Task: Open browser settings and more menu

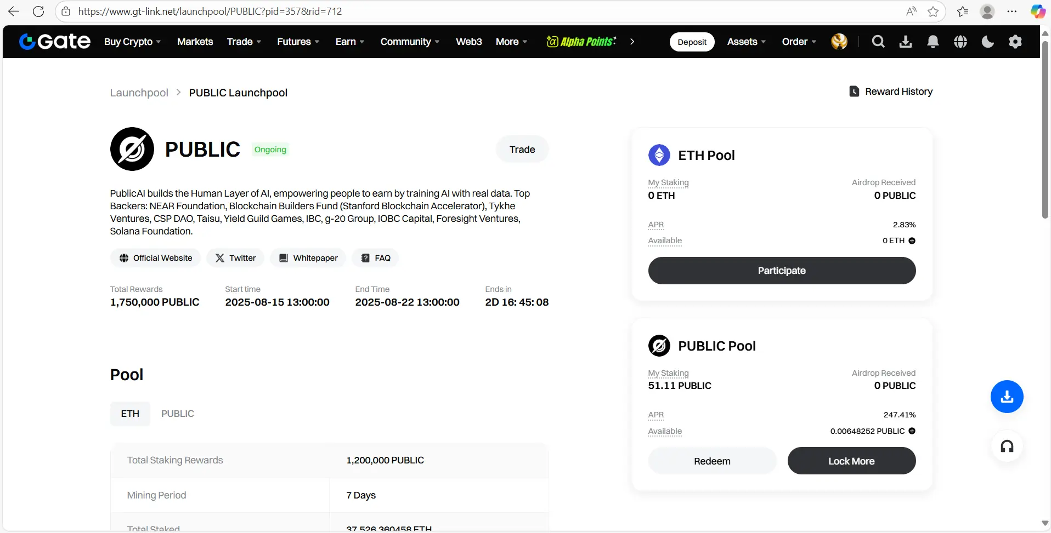Action: [x=1012, y=11]
